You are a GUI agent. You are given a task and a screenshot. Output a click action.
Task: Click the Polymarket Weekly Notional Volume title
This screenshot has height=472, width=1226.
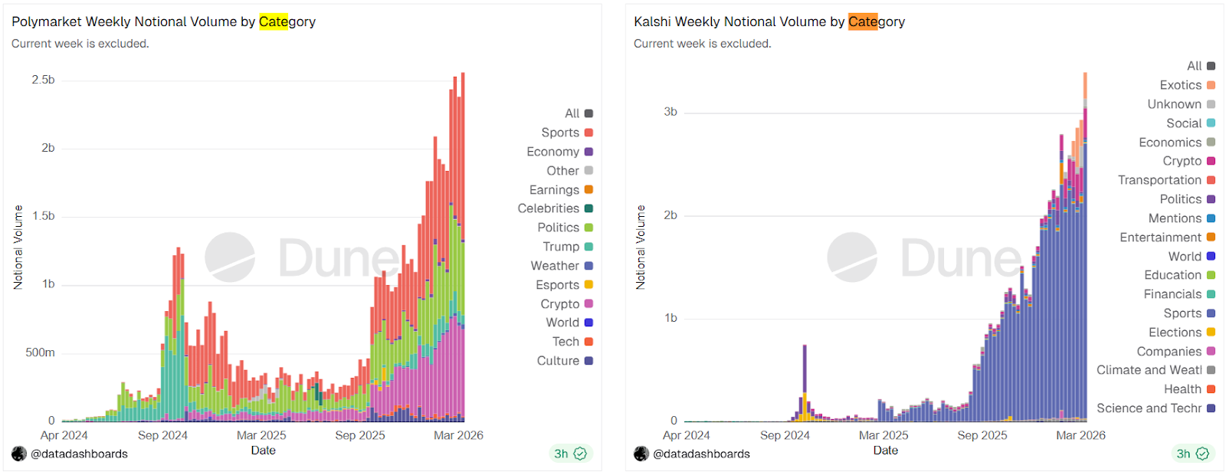click(x=163, y=21)
